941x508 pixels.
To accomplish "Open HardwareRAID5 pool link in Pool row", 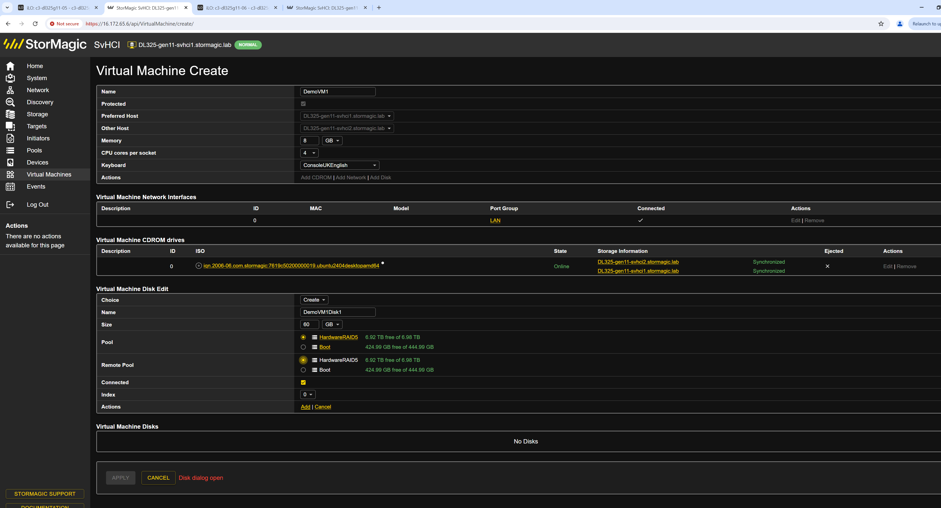I will click(338, 337).
